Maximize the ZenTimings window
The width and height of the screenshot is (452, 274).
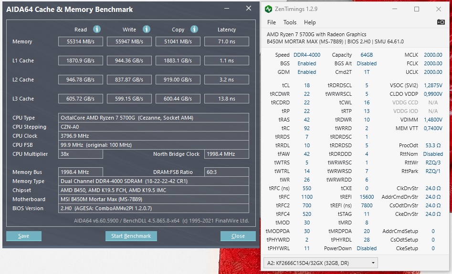click(417, 9)
